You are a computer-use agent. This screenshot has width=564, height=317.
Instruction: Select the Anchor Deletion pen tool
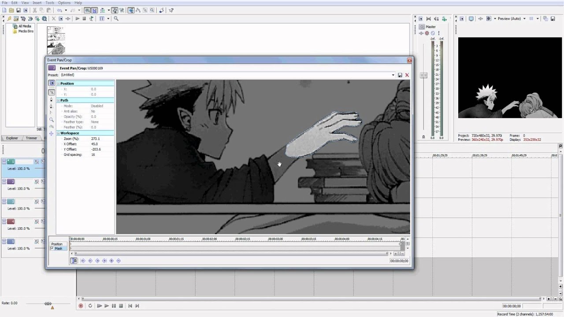[x=52, y=106]
